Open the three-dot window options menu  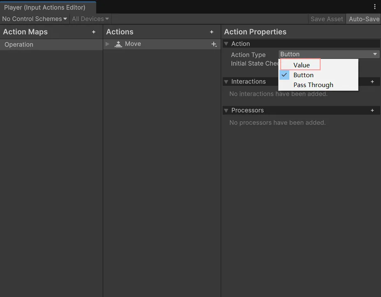[375, 7]
